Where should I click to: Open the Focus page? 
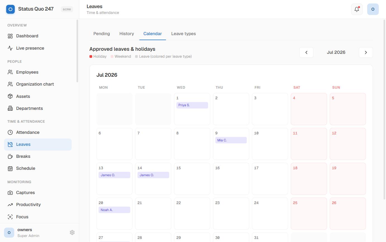(x=38, y=217)
